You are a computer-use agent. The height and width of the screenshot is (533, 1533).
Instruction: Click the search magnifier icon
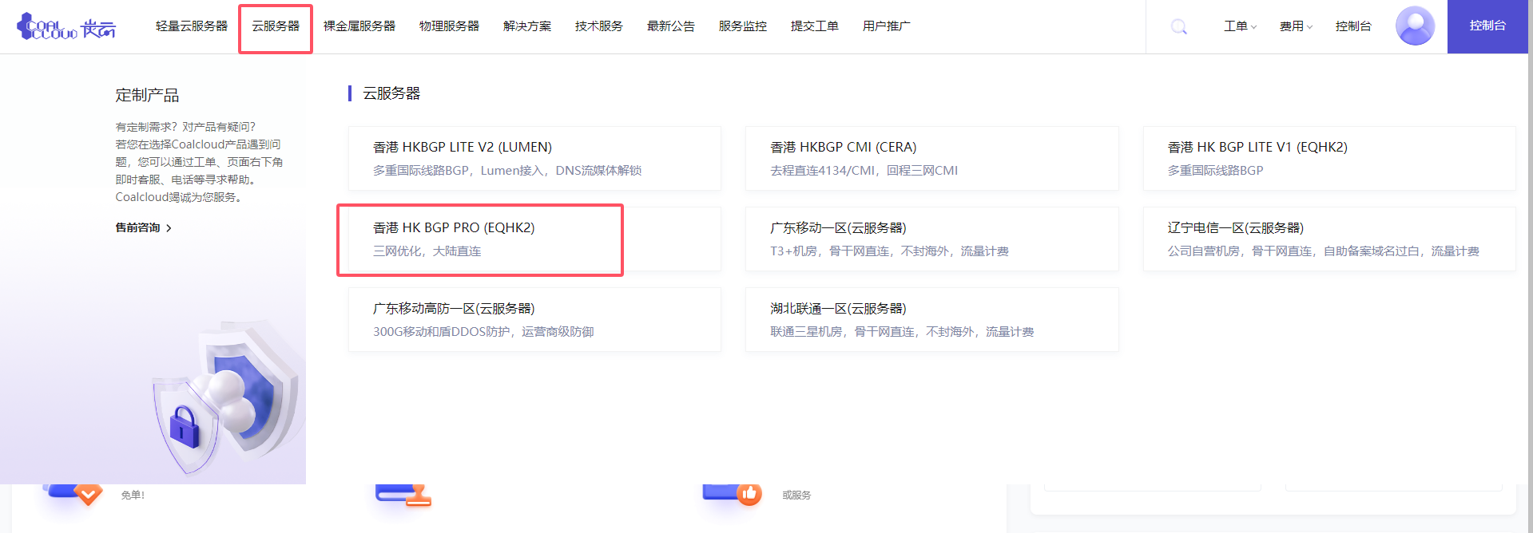tap(1178, 27)
